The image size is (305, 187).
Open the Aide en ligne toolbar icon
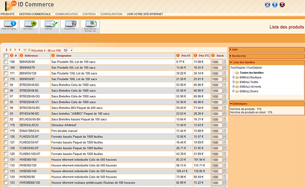[9, 26]
